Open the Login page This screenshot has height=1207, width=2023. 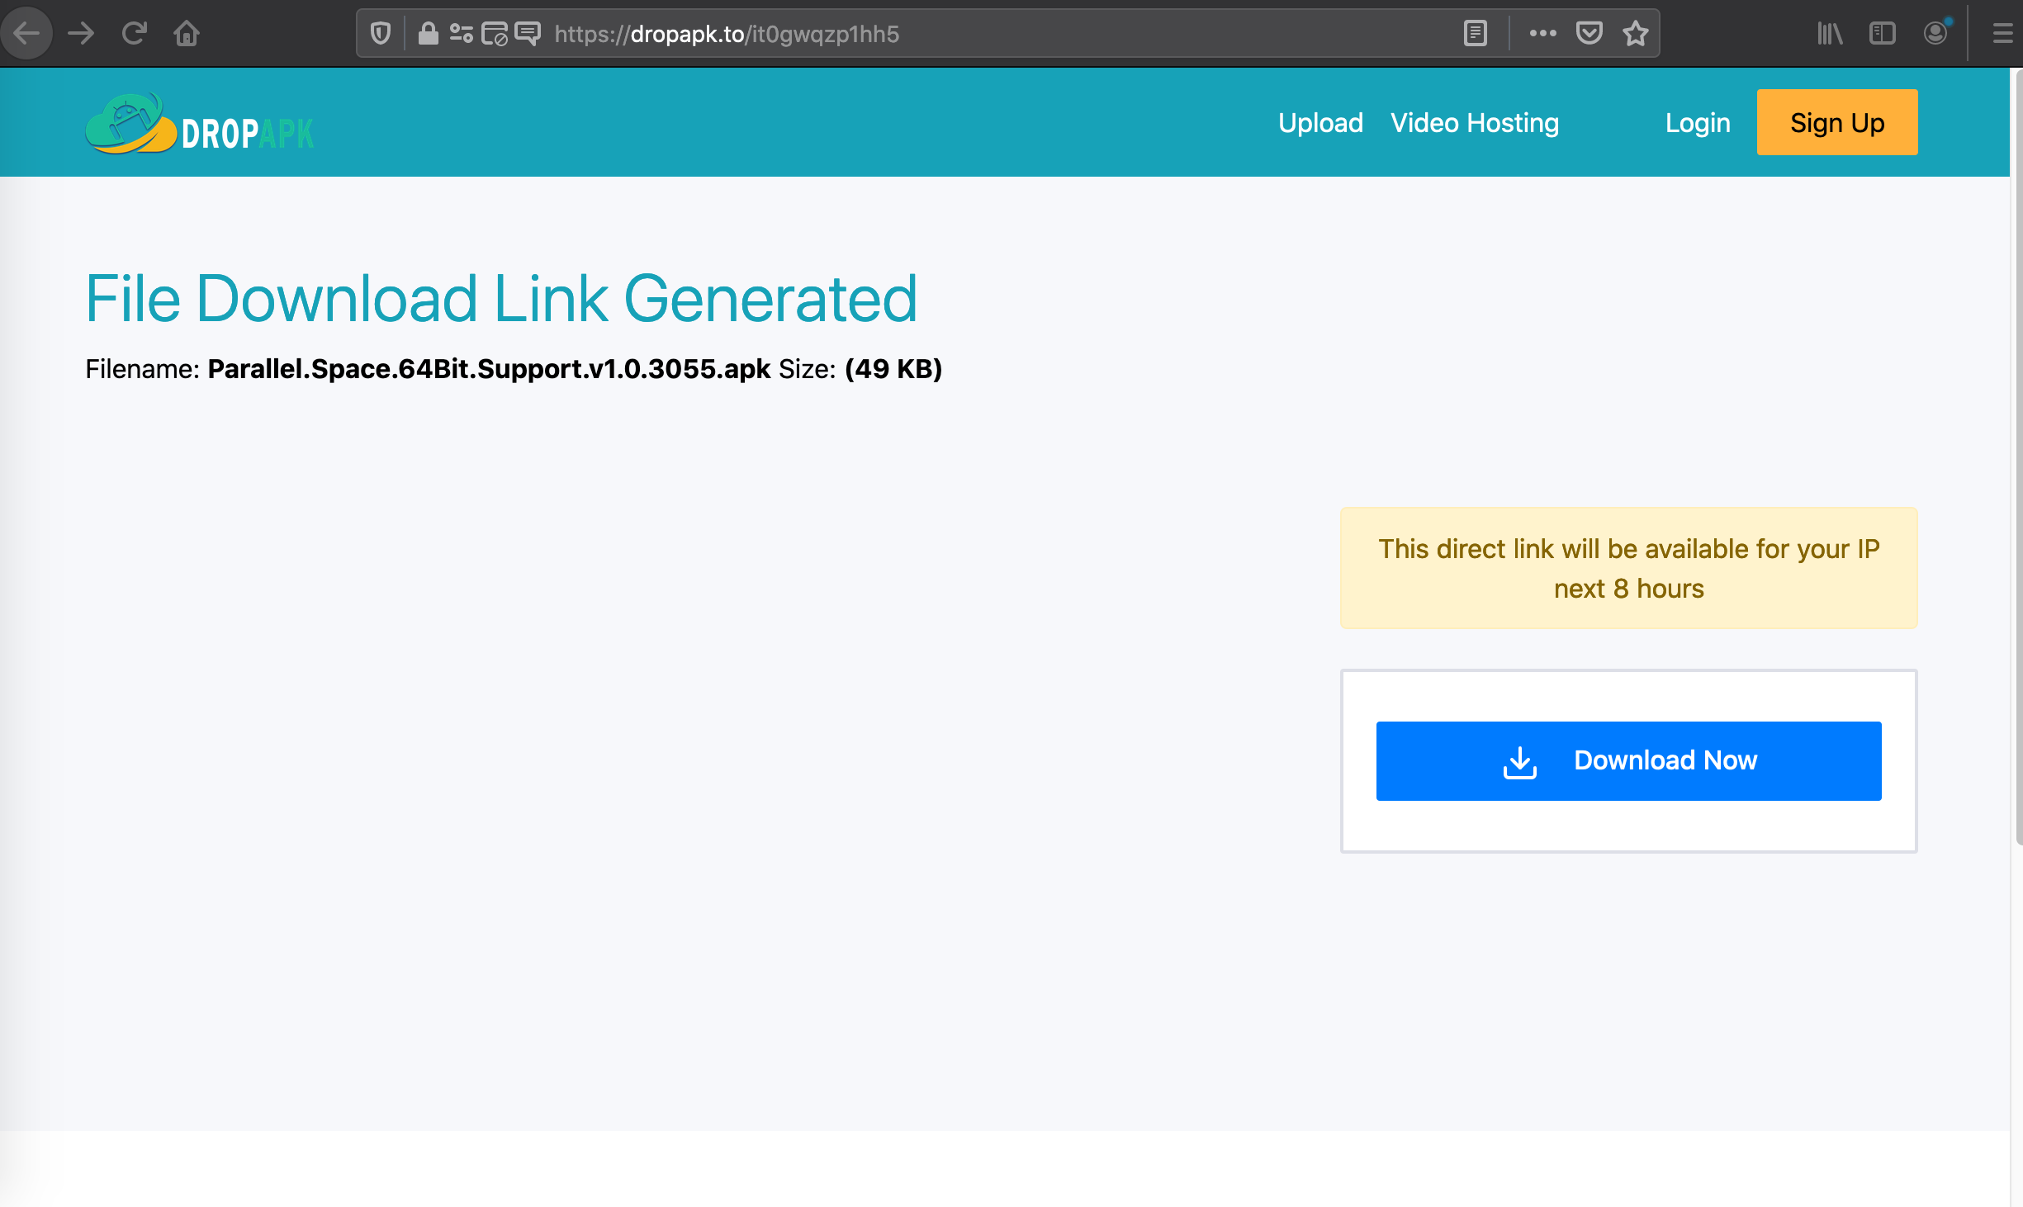click(x=1697, y=122)
